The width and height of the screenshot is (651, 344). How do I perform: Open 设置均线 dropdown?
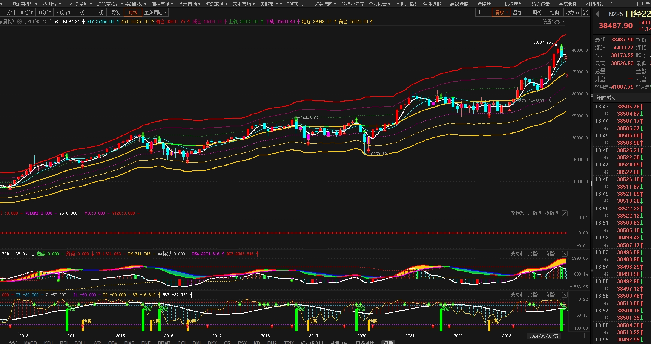pos(553,21)
